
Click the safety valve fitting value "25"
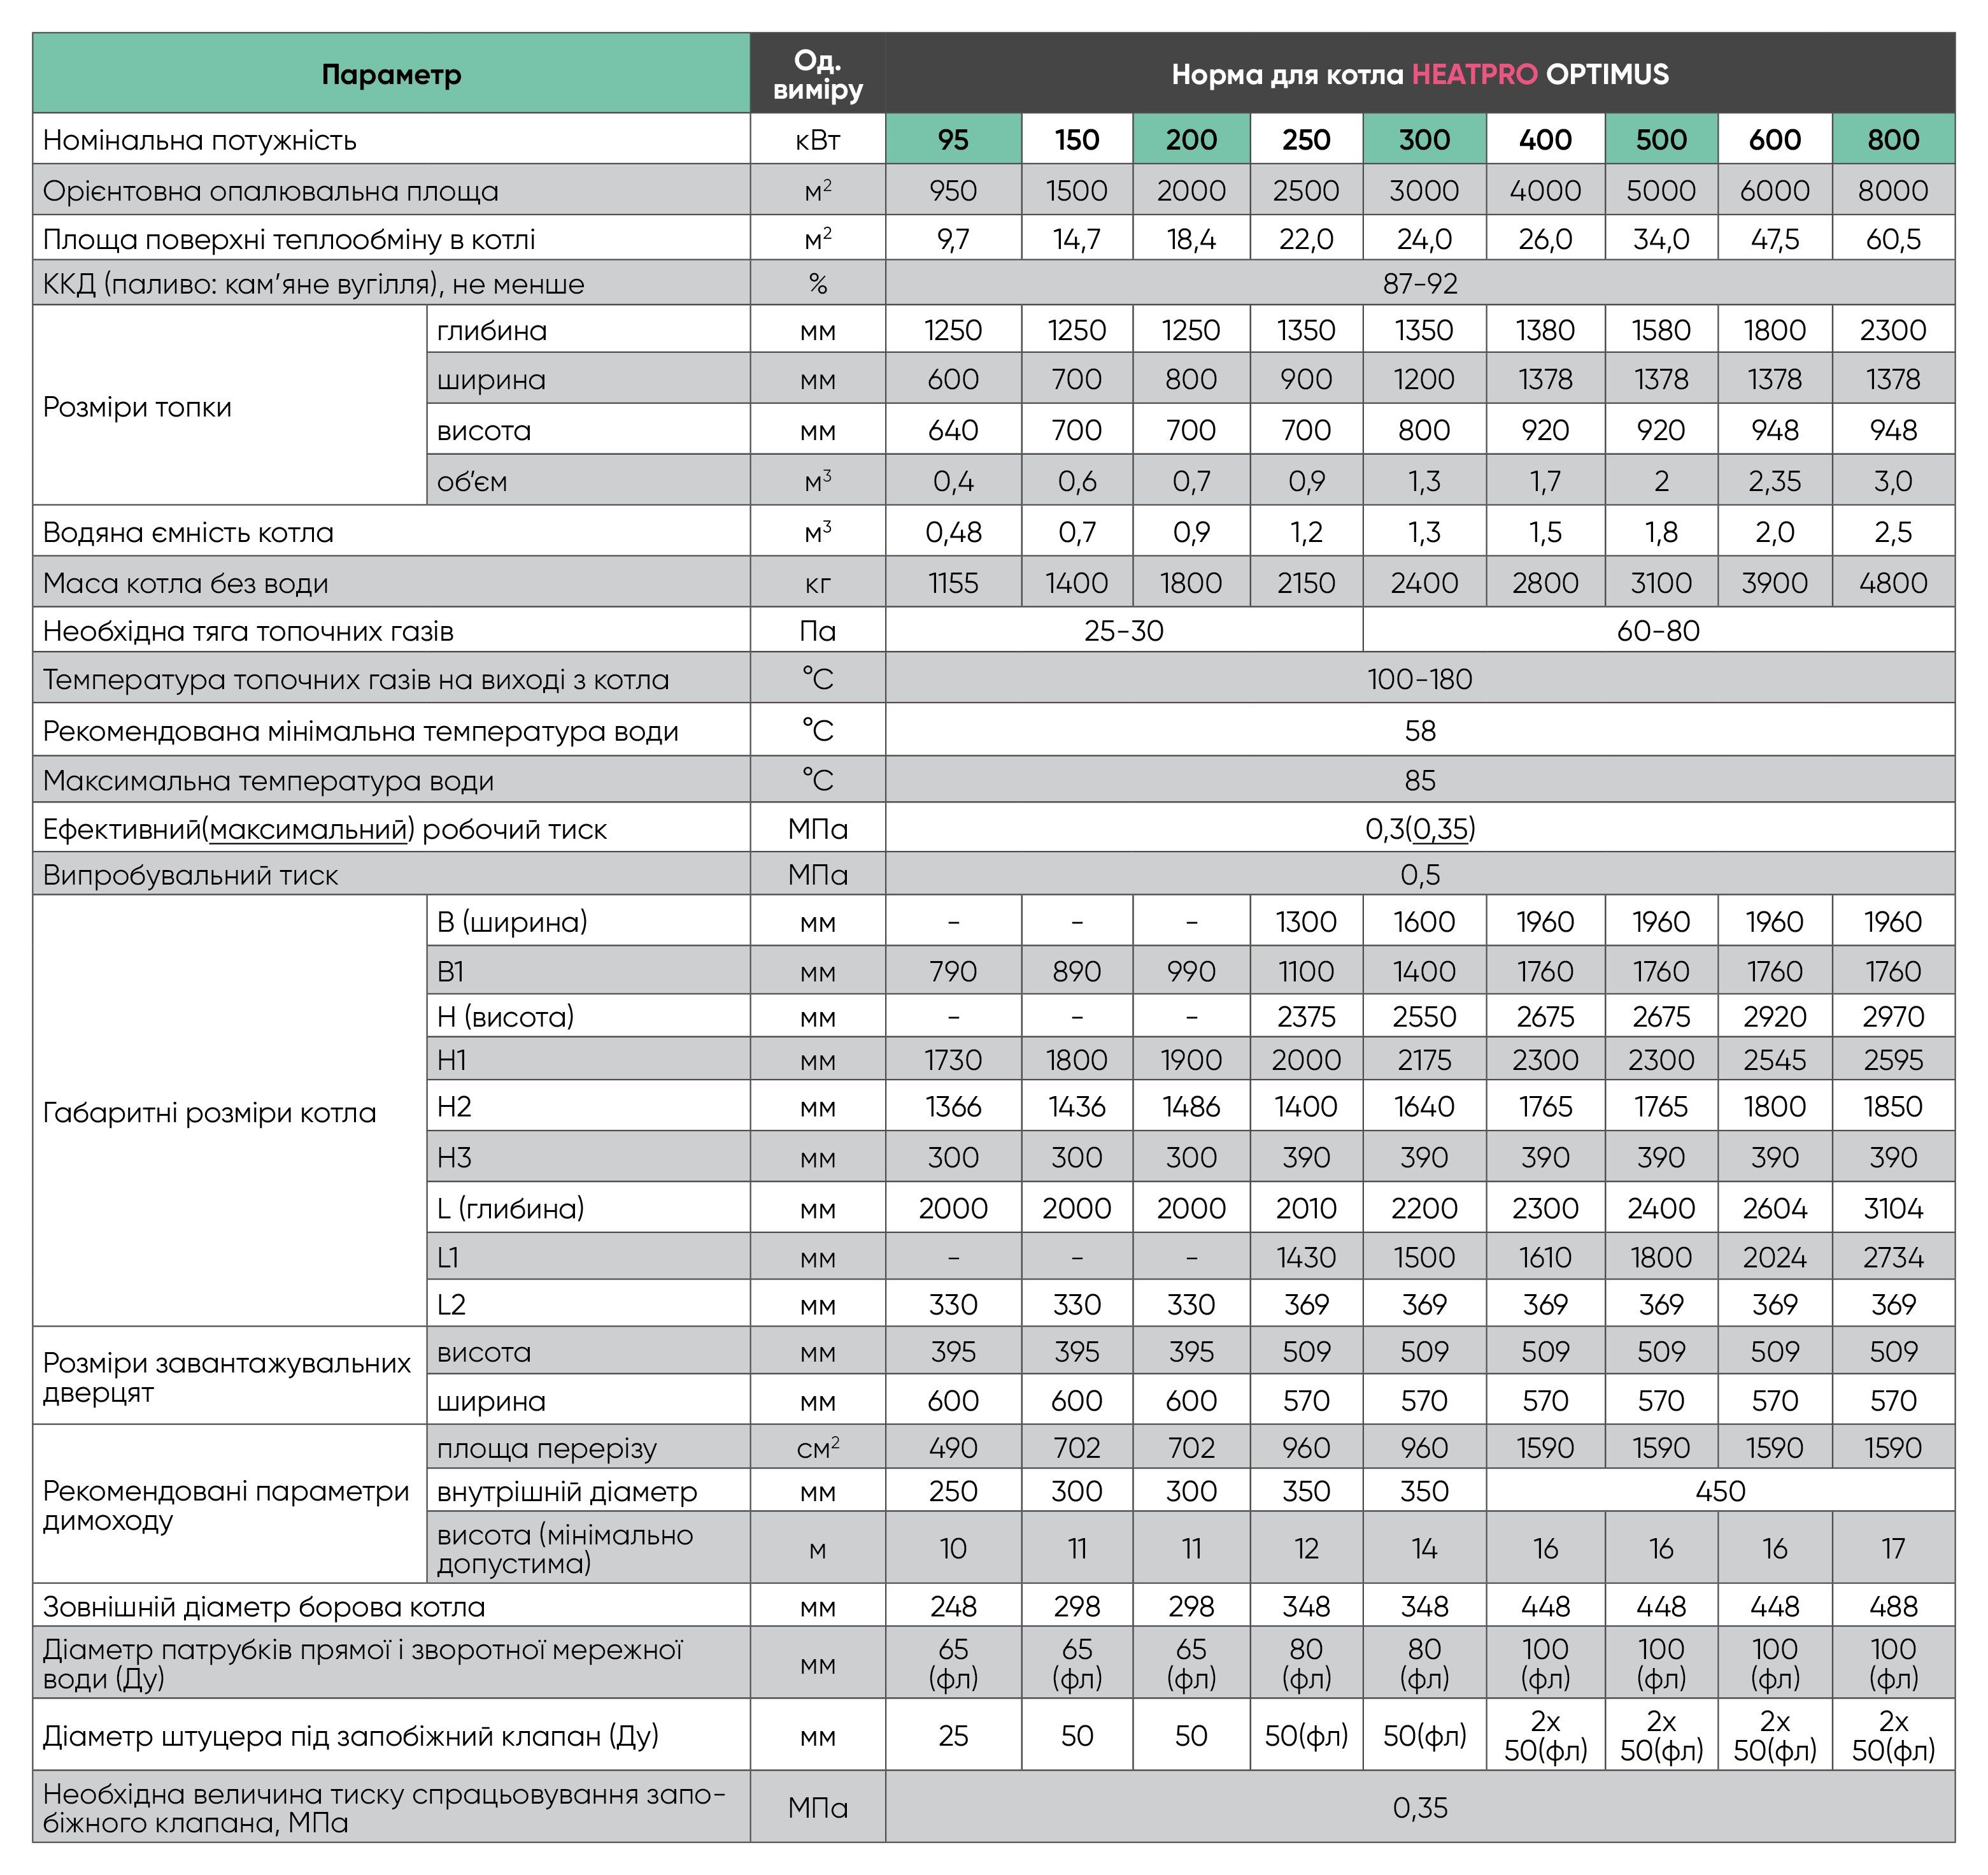pos(953,1735)
